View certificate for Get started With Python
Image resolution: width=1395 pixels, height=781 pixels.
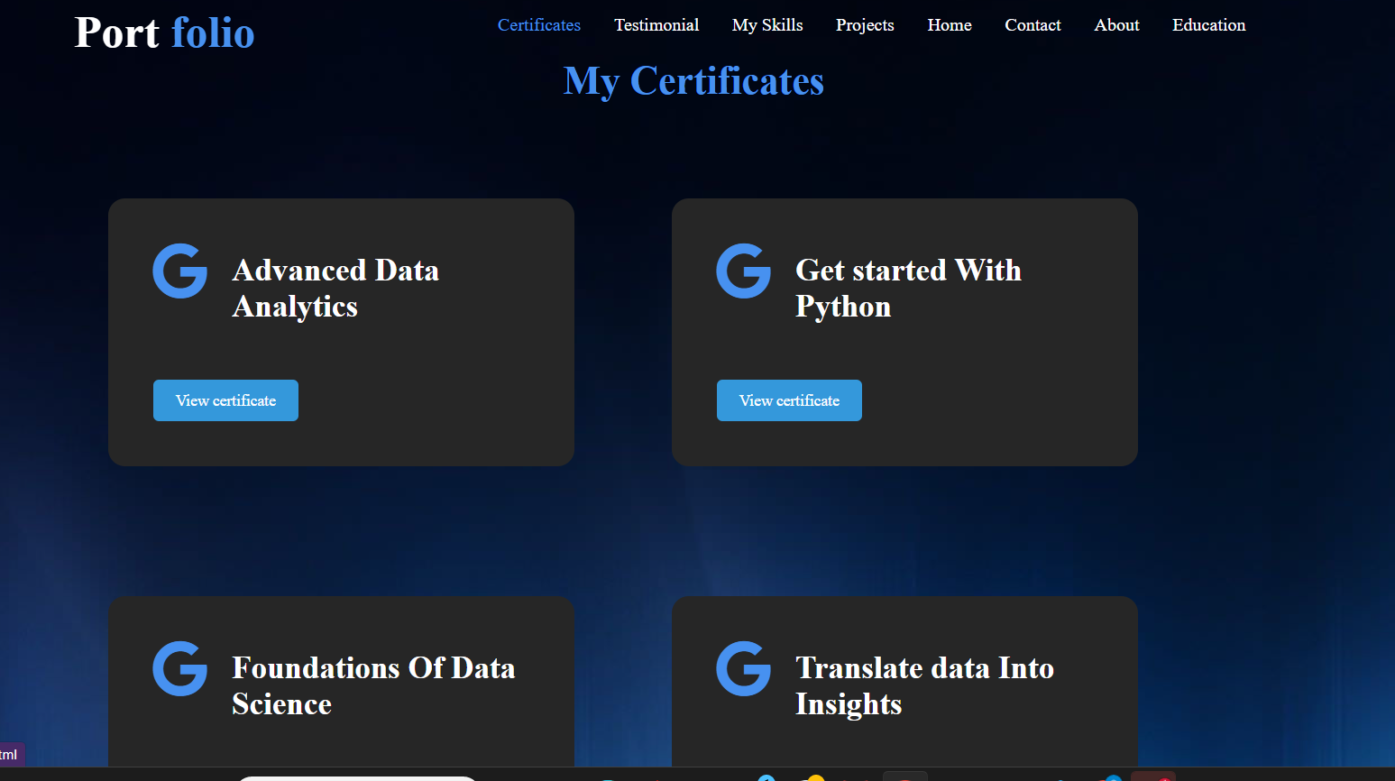(789, 400)
